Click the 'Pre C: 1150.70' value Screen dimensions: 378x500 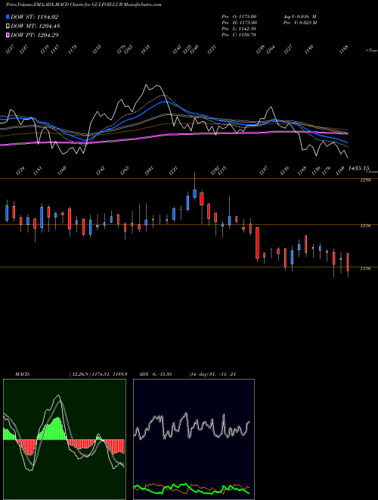(239, 35)
